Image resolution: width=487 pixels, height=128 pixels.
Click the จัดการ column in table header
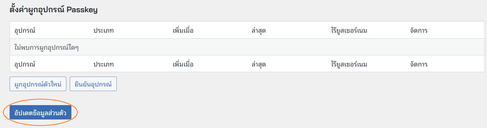(x=419, y=30)
